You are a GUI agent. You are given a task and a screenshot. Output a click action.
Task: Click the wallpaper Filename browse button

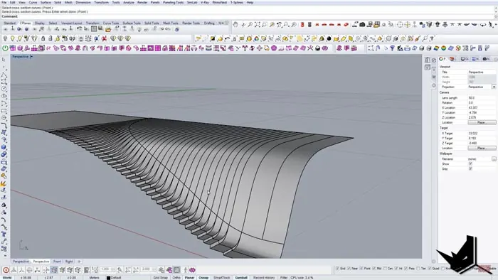pos(494,159)
